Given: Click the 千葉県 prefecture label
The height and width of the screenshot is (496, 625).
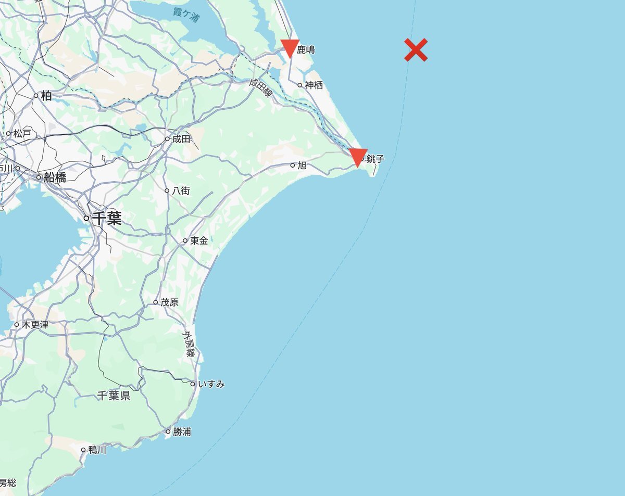Looking at the screenshot, I should point(114,396).
